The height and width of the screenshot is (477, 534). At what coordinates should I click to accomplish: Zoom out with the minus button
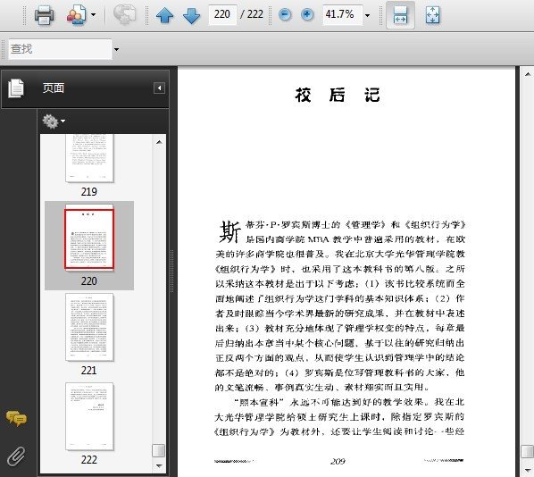(285, 14)
